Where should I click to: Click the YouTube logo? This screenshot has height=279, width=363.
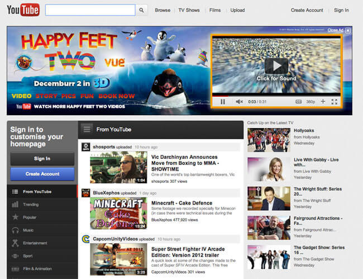tap(23, 10)
